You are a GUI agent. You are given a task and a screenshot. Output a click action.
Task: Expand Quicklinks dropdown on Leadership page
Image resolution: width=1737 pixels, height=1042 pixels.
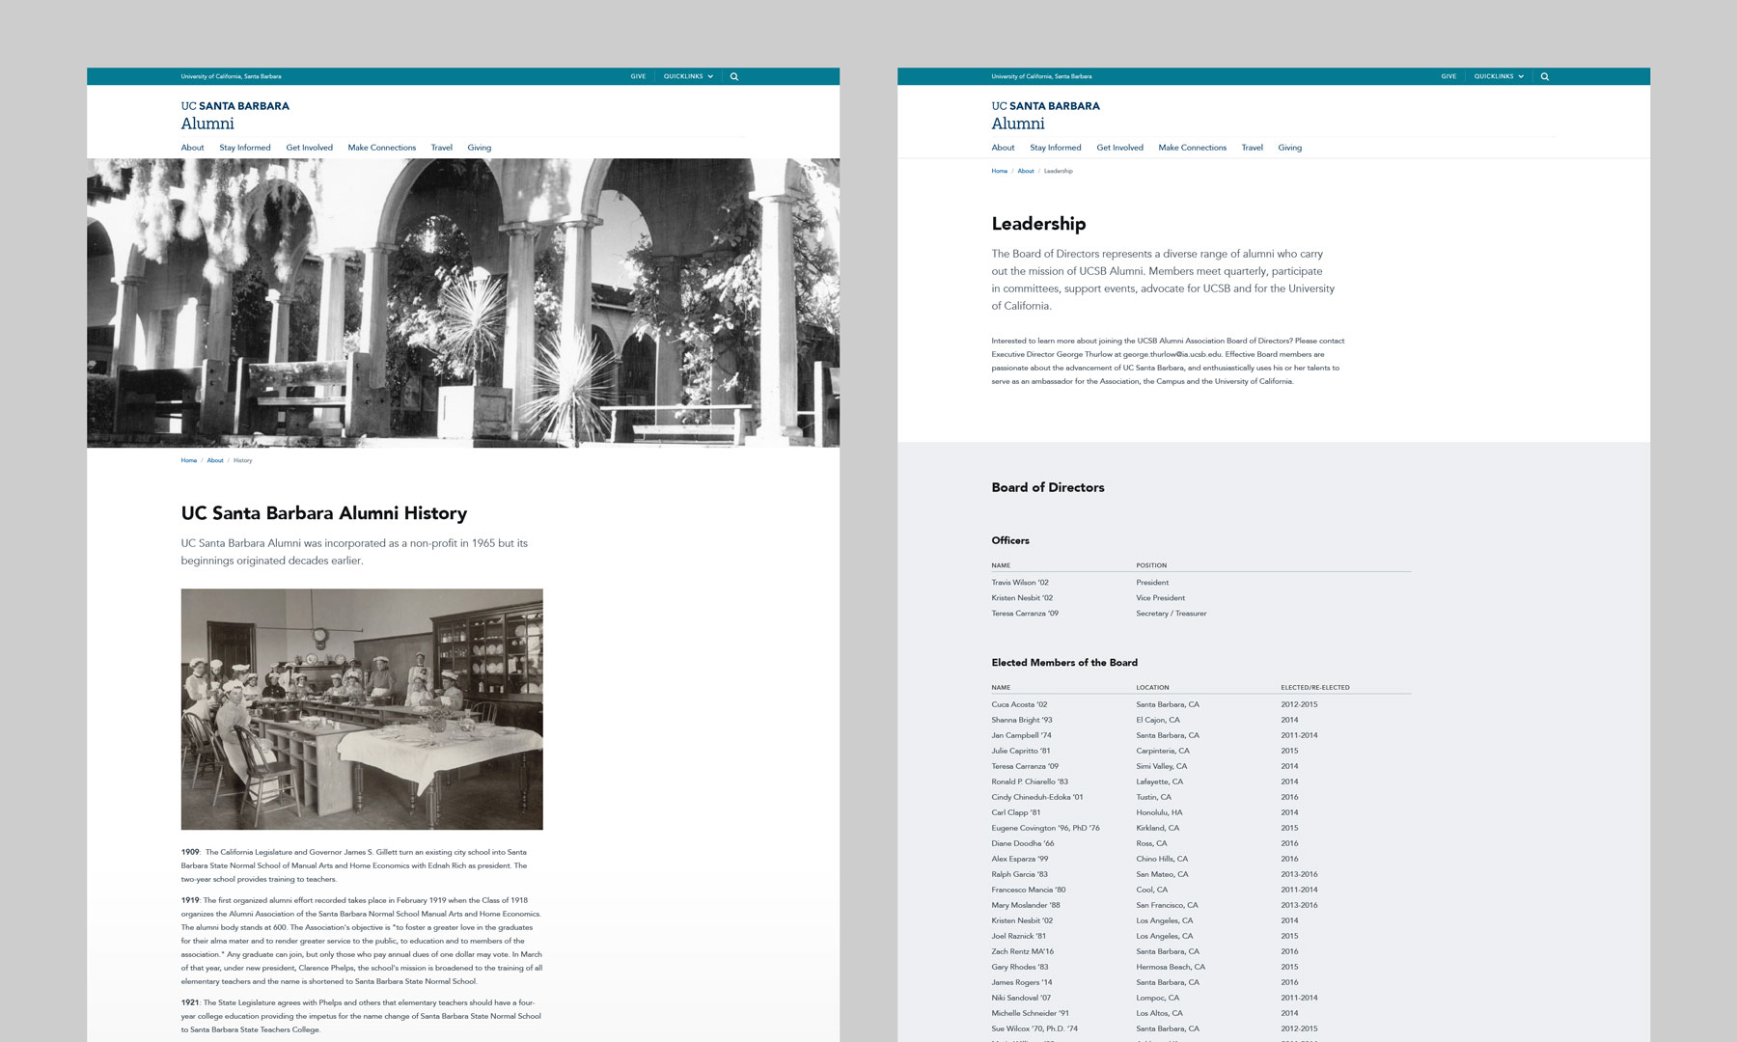1499,76
